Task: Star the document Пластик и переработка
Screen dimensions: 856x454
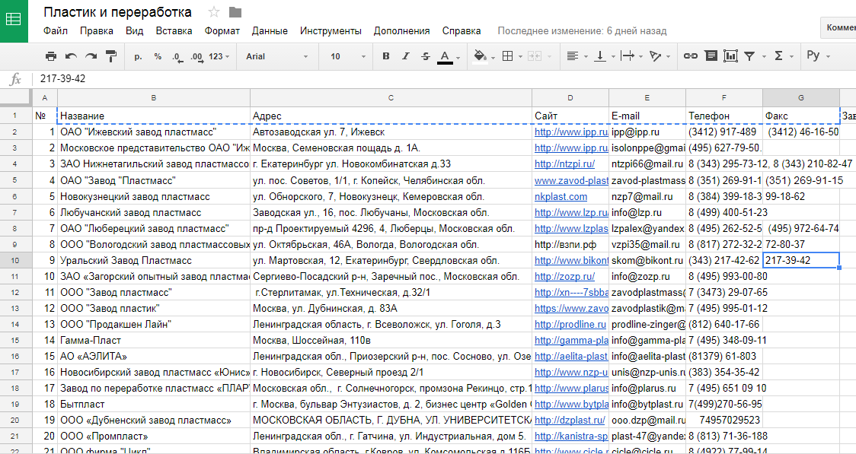Action: [x=214, y=12]
